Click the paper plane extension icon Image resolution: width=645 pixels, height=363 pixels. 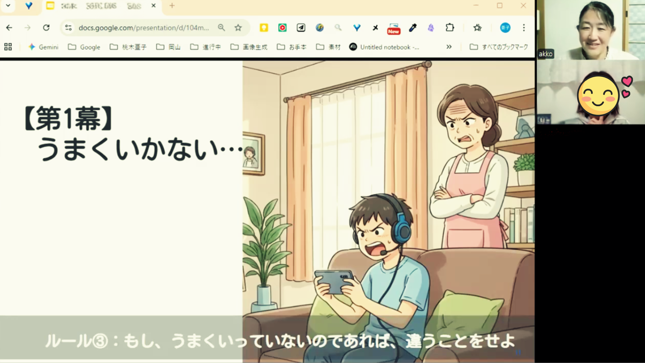point(301,28)
